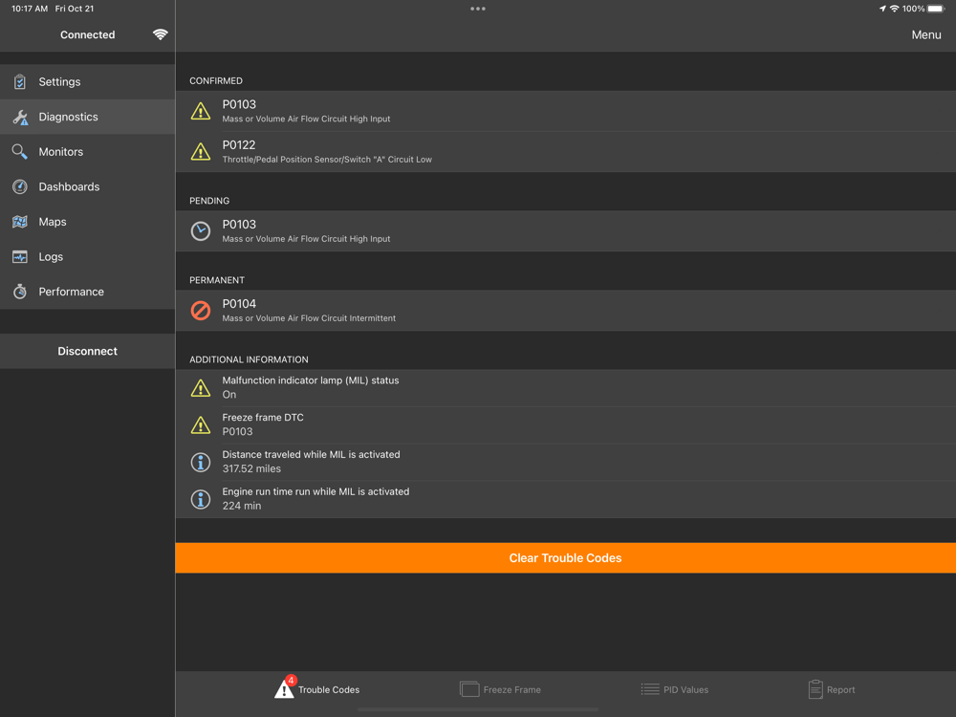Screen dimensions: 956x717
Task: Click the CONFIRMED section header
Action: [216, 80]
